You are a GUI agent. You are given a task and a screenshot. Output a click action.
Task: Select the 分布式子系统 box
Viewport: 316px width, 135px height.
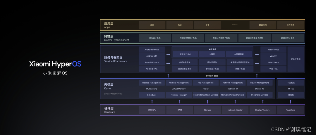click(155, 38)
